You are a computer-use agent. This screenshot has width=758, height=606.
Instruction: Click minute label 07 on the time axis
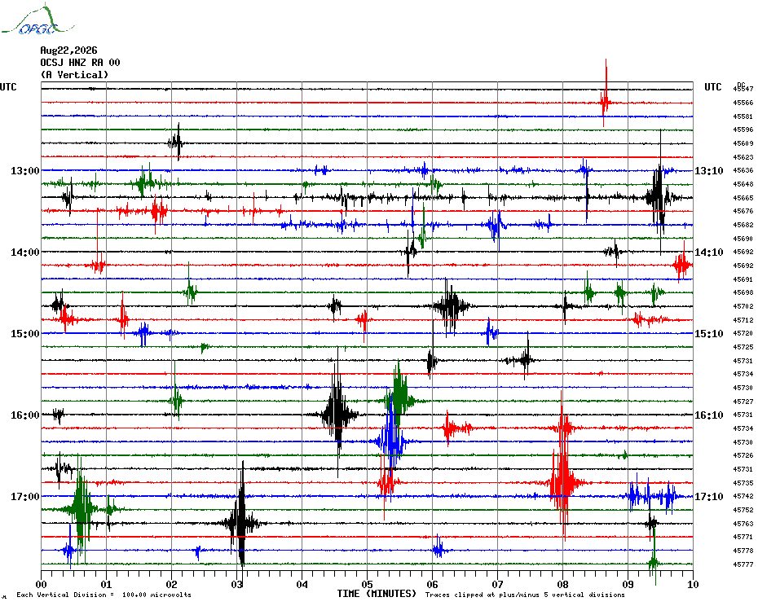497,584
